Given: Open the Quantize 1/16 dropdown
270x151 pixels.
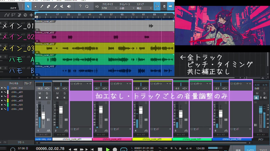Looking at the screenshot, I should (109, 8).
